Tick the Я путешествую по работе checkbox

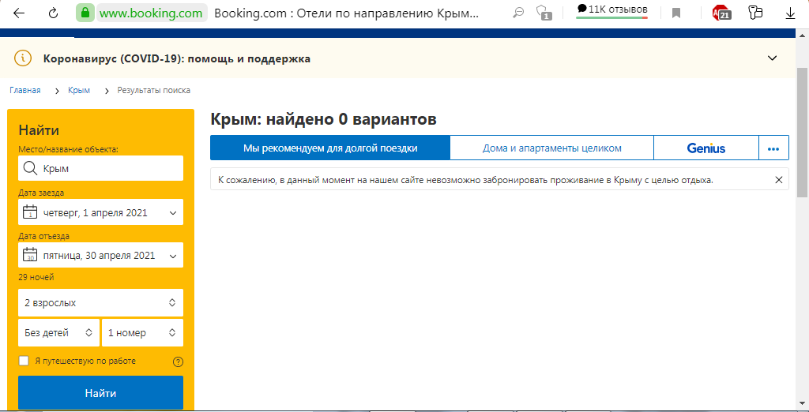pos(24,361)
